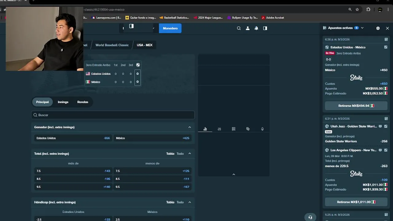393x221 pixels.
Task: Toggle the bet slip panel icon in header
Action: tap(265, 28)
